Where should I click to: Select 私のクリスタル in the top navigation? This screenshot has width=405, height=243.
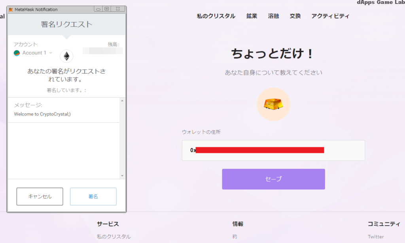pos(216,16)
